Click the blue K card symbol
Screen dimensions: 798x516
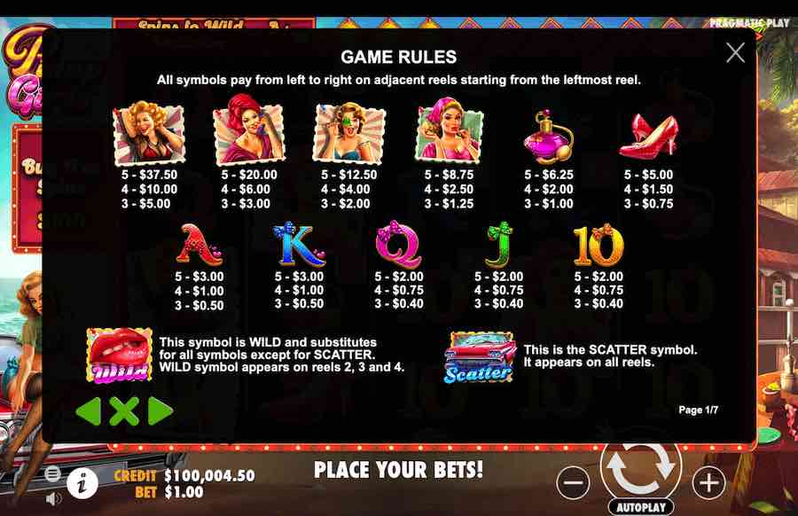pyautogui.click(x=300, y=245)
